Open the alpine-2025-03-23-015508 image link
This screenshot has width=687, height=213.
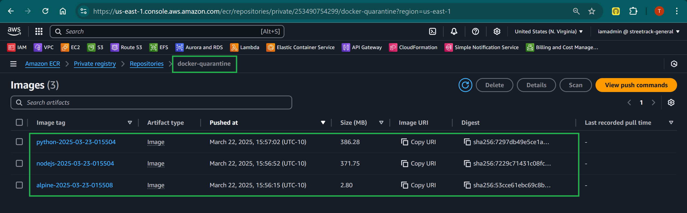pyautogui.click(x=75, y=185)
